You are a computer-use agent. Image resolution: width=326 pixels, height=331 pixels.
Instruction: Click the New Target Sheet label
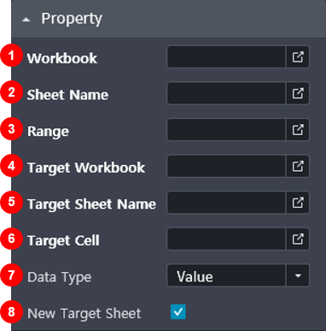click(x=84, y=313)
